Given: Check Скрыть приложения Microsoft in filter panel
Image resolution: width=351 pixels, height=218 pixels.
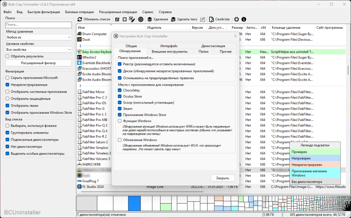Looking at the screenshot, I should coord(7,78).
